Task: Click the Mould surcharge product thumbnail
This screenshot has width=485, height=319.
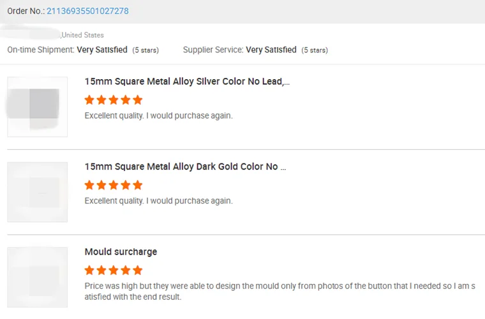Action: [x=38, y=278]
